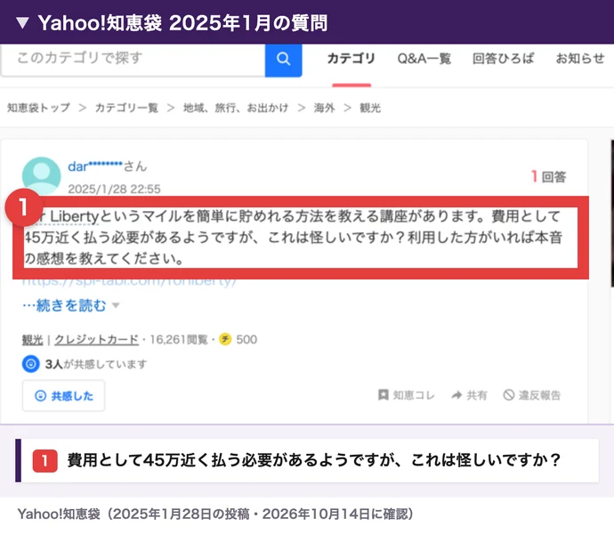Select the 観光 breadcrumb at path end
The height and width of the screenshot is (534, 614).
pyautogui.click(x=370, y=108)
